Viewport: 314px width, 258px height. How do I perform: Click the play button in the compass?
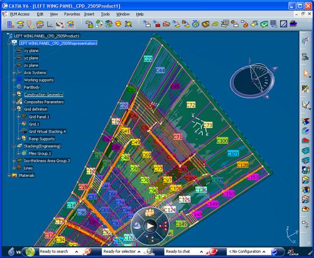(150, 226)
